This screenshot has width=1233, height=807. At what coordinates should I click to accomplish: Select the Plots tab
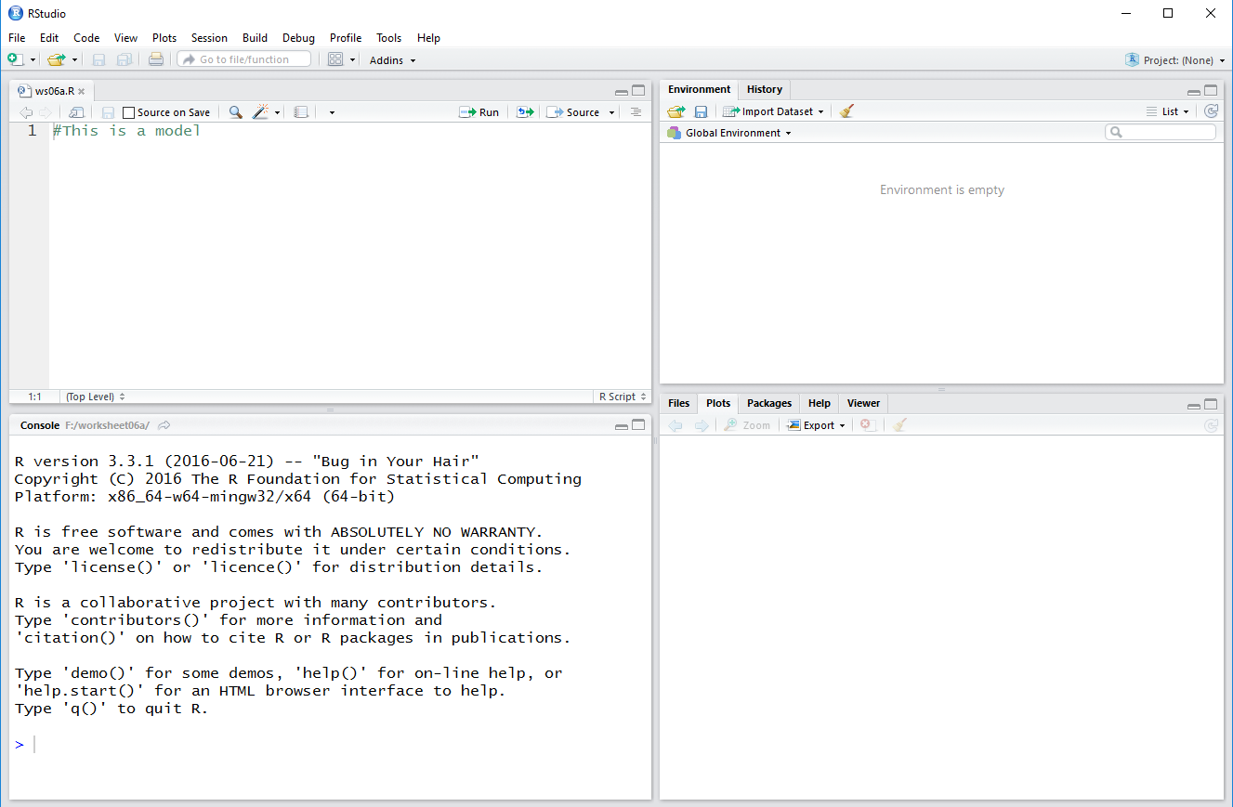[x=718, y=403]
